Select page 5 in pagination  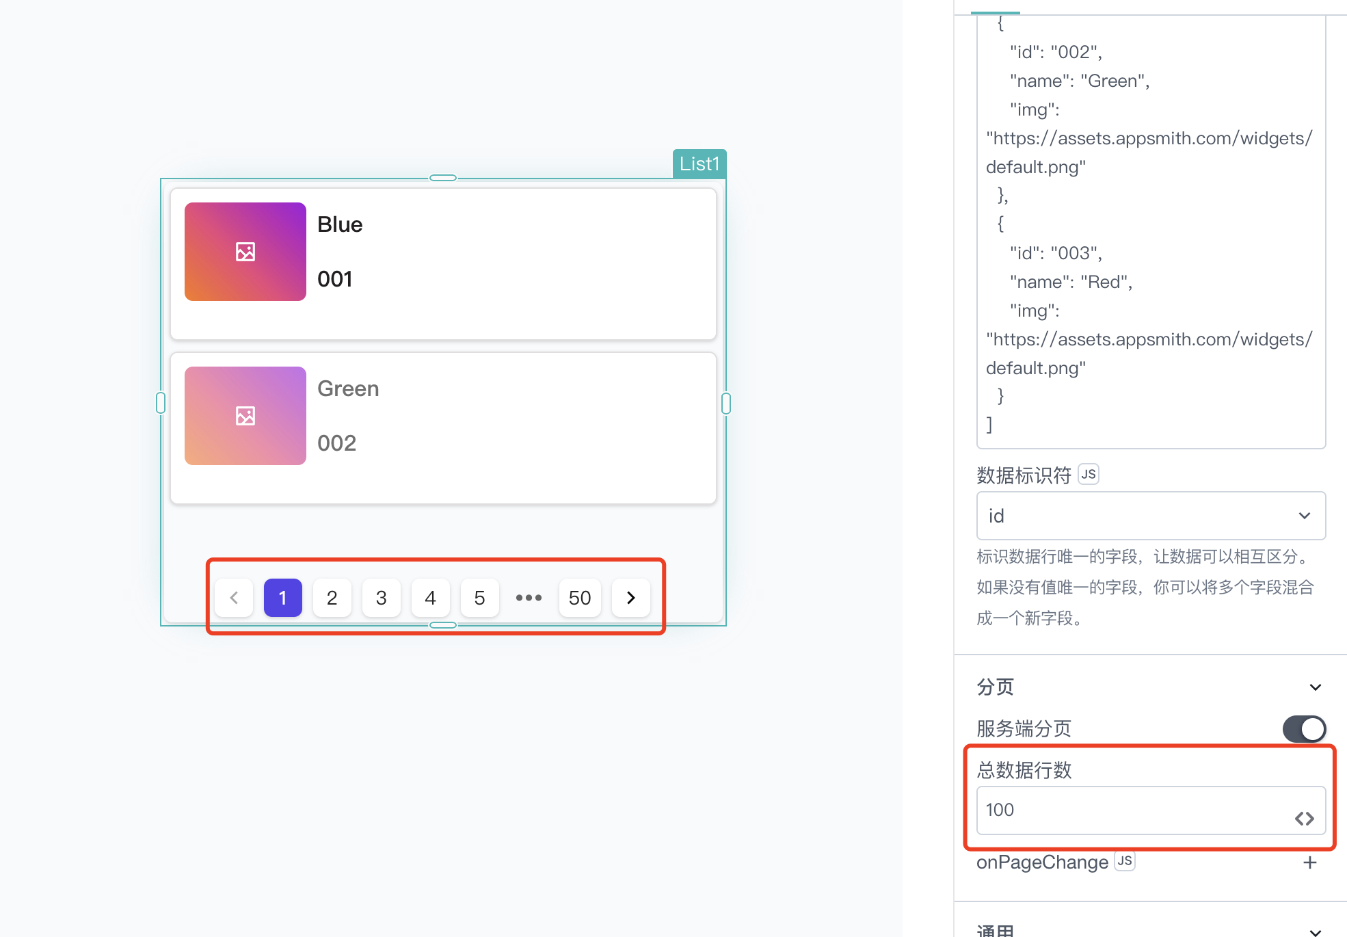[x=480, y=598]
